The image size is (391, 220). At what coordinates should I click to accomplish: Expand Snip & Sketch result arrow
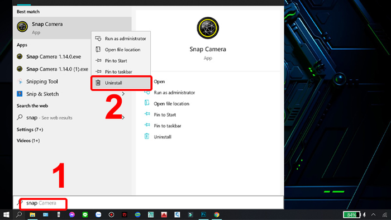point(123,94)
